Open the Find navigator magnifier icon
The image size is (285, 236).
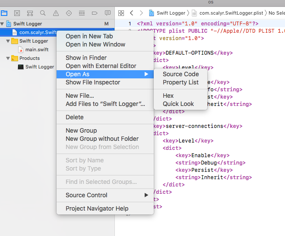43,13
